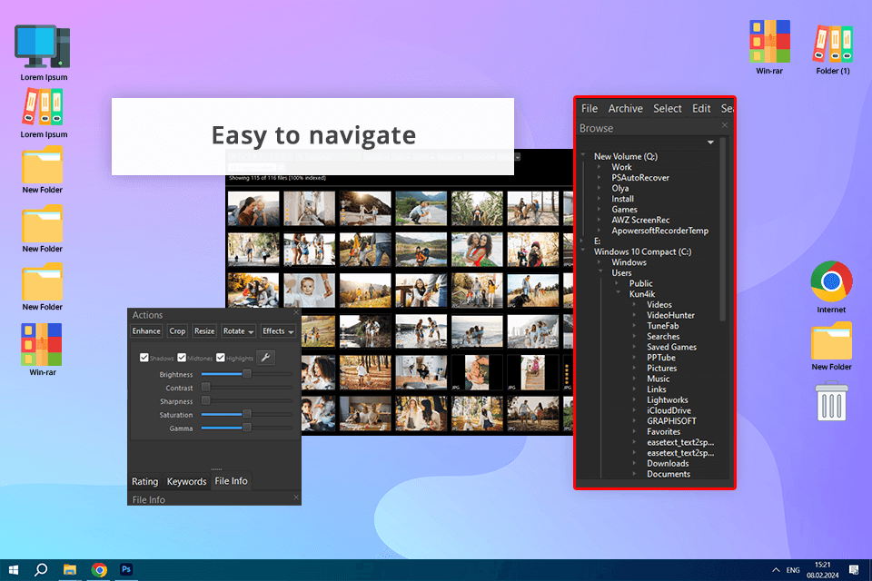The image size is (872, 581).
Task: Open the Rotate dropdown
Action: 238,331
